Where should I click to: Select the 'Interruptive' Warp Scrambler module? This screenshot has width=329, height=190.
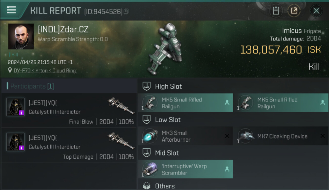(x=186, y=169)
